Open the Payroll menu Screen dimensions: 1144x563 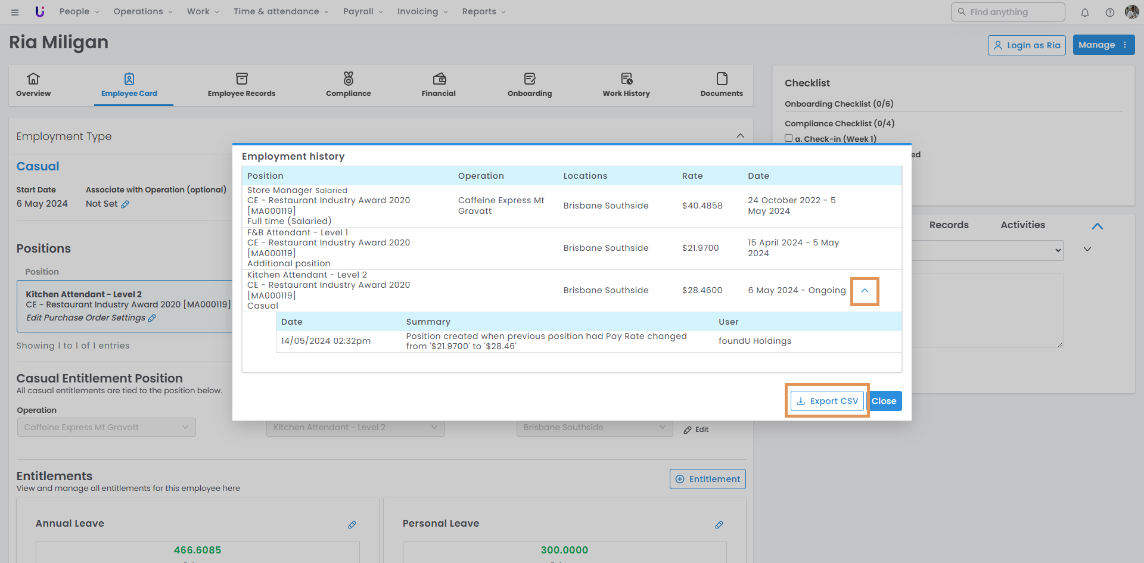click(362, 12)
